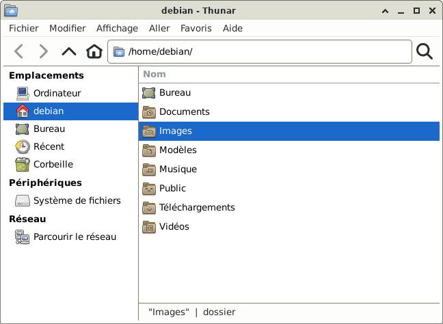The width and height of the screenshot is (443, 324).
Task: Select debian label in Emplacements sidebar
Action: coord(49,111)
